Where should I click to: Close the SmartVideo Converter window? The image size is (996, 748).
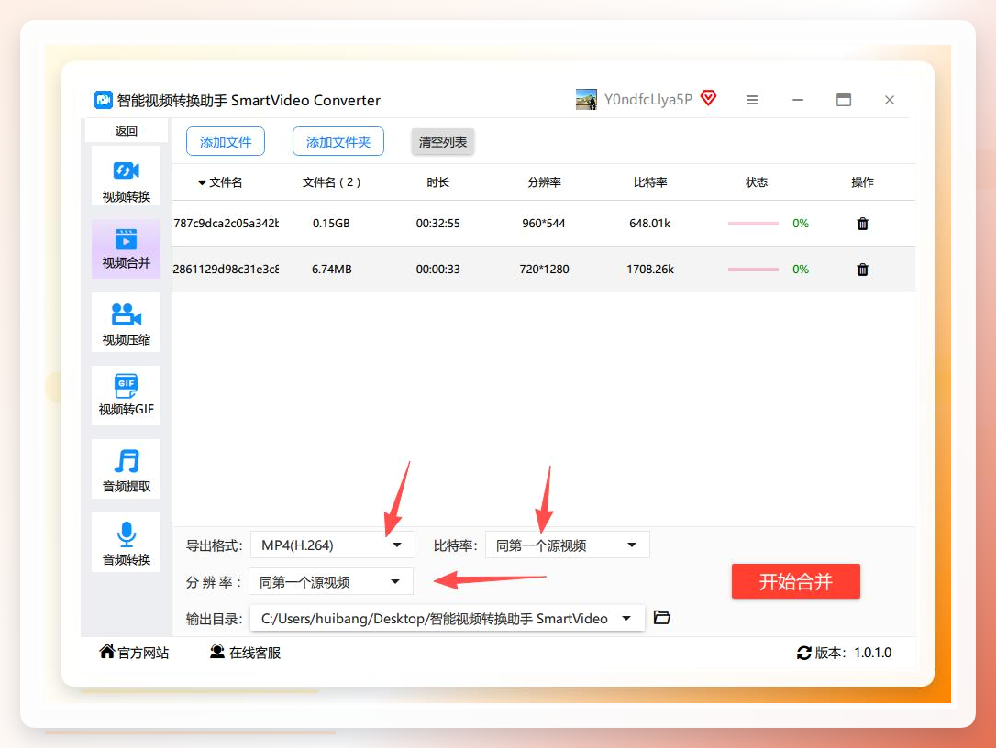(x=890, y=100)
